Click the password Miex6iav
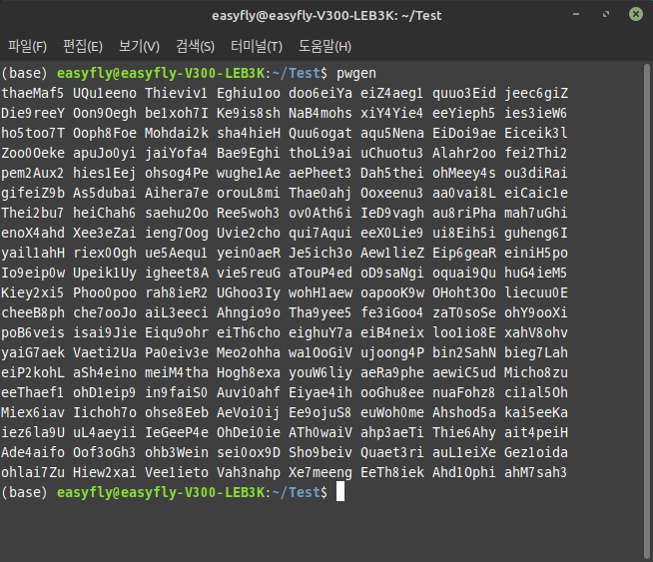Viewport: 653px width, 562px height. (x=33, y=413)
